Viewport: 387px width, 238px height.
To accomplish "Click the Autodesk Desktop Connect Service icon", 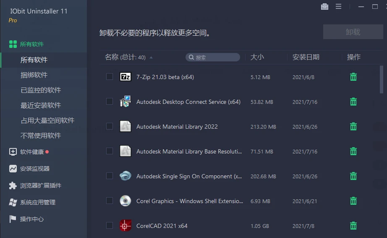I will (x=126, y=101).
